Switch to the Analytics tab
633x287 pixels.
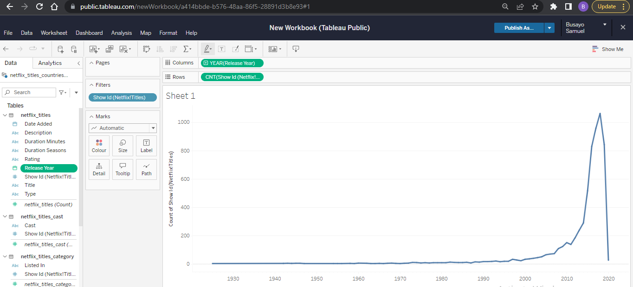point(50,63)
